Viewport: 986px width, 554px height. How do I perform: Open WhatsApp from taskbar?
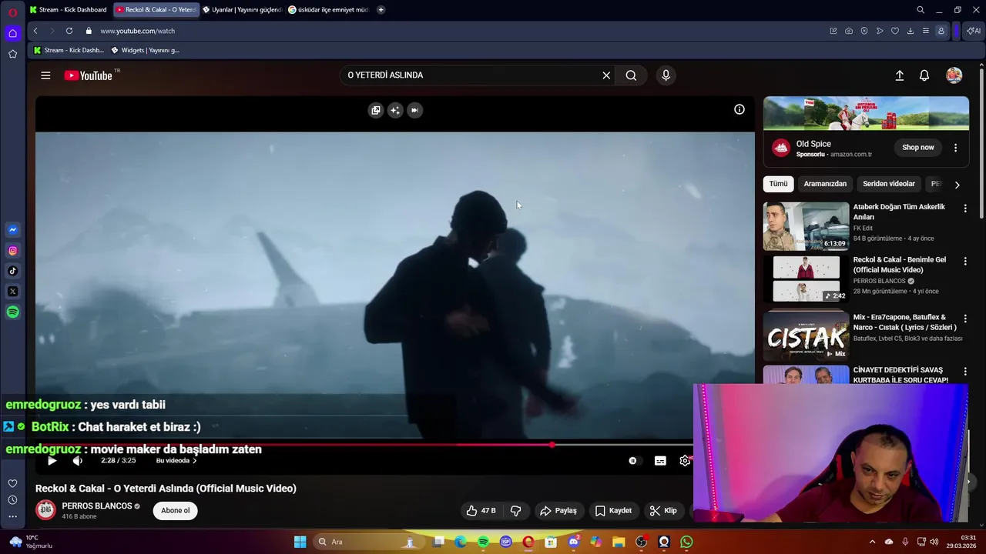pyautogui.click(x=686, y=542)
